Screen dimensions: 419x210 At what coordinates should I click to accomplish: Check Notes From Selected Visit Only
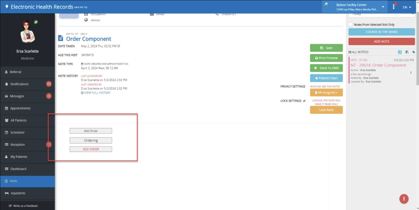click(x=350, y=24)
